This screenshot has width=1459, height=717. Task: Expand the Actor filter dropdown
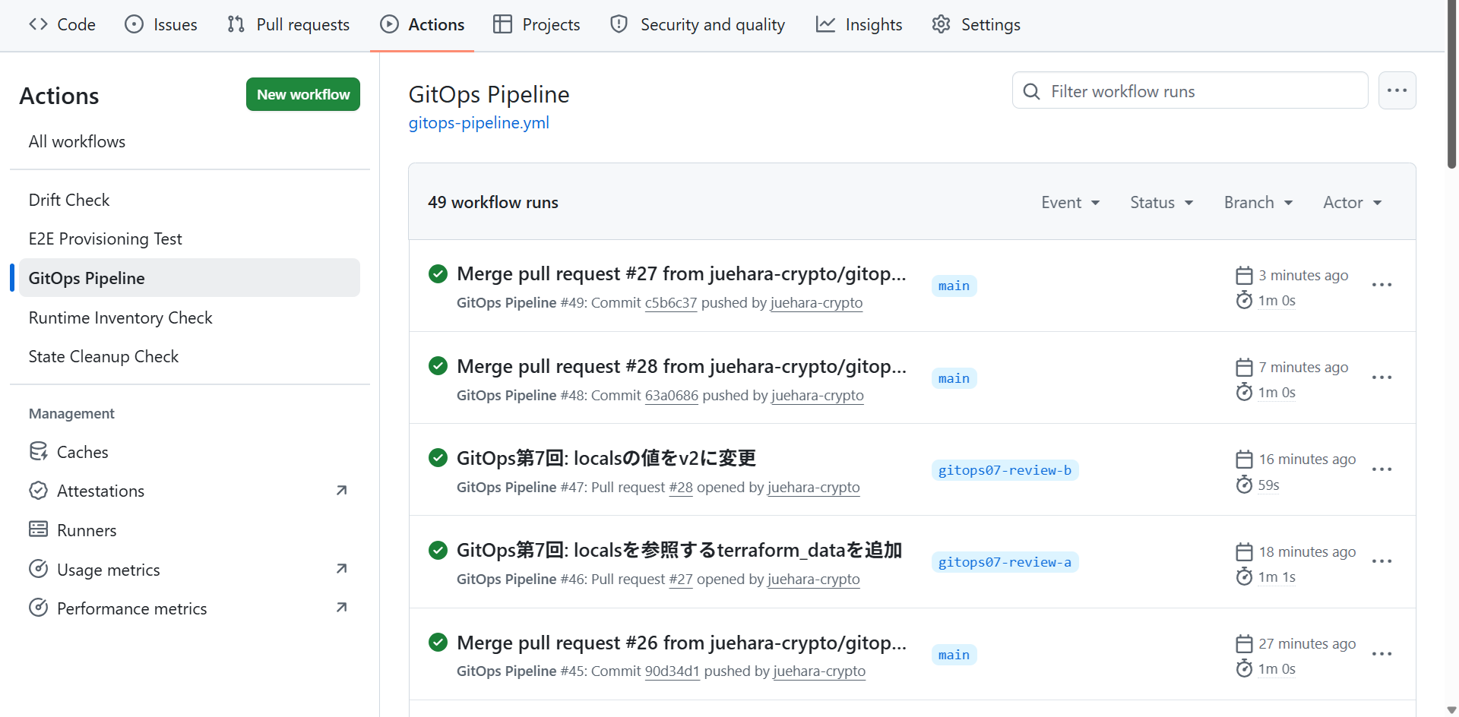click(1353, 203)
